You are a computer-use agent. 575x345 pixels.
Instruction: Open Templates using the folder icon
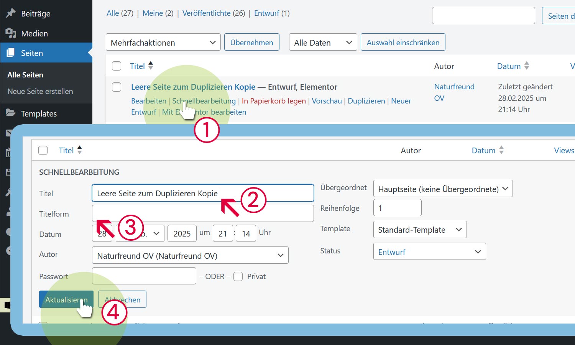pos(11,113)
